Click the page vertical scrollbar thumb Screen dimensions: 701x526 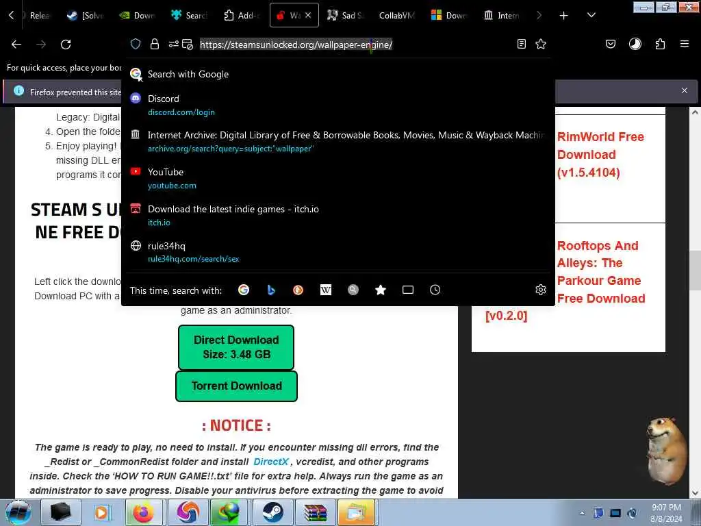tap(694, 270)
